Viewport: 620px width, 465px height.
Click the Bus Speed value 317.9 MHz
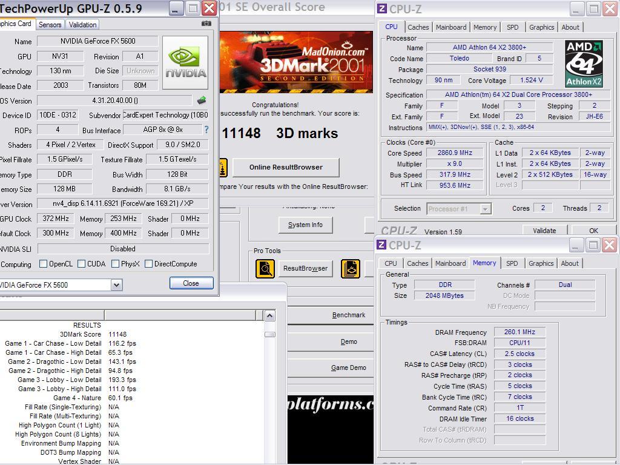point(455,174)
